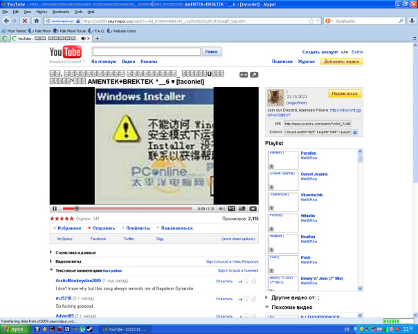The height and width of the screenshot is (334, 418).
Task: Seek in the video progress bar
Action: click(127, 209)
